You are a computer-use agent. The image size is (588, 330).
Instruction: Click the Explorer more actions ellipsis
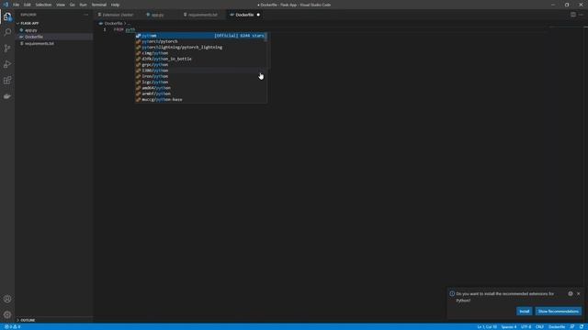click(85, 15)
